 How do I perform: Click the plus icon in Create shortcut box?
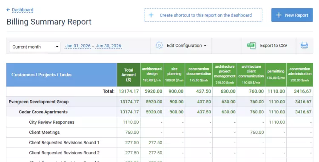tap(151, 15)
